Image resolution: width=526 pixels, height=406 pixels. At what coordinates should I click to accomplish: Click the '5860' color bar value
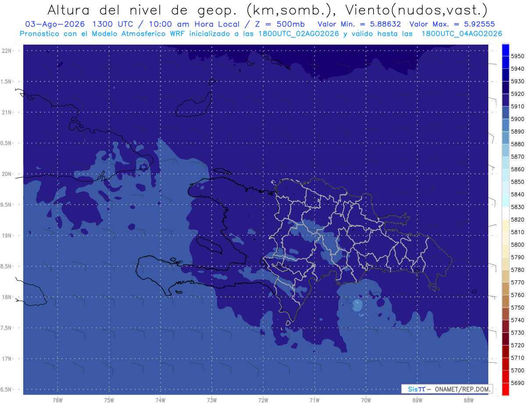(x=517, y=169)
